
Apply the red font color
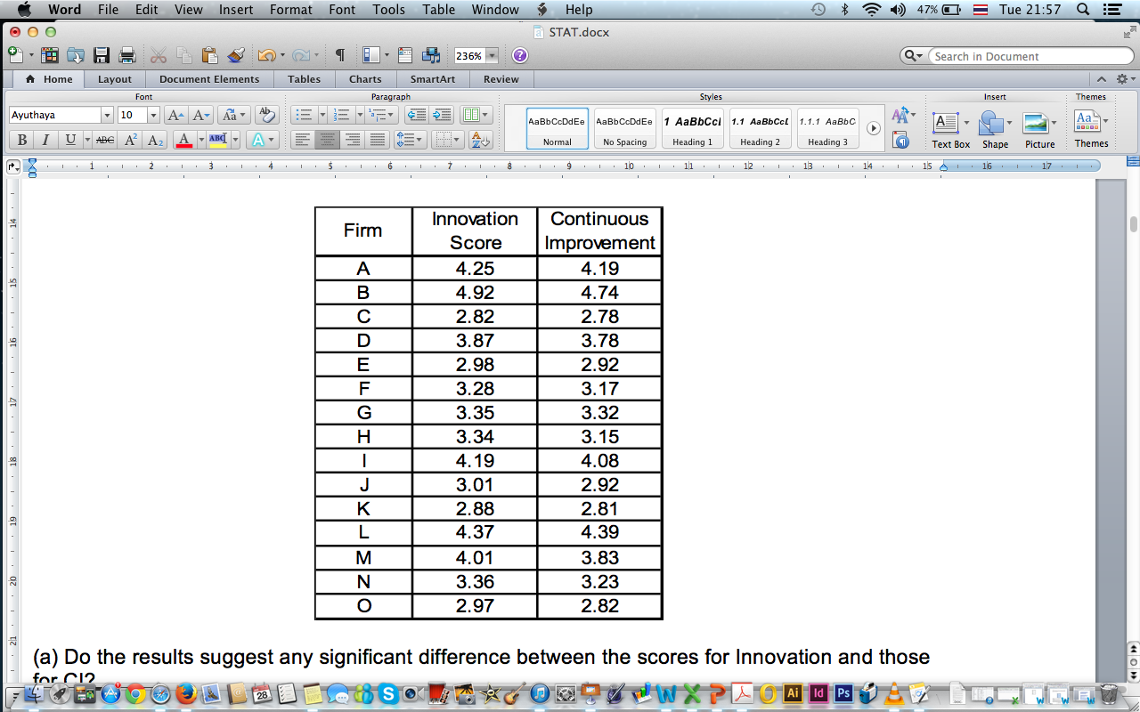pos(183,140)
